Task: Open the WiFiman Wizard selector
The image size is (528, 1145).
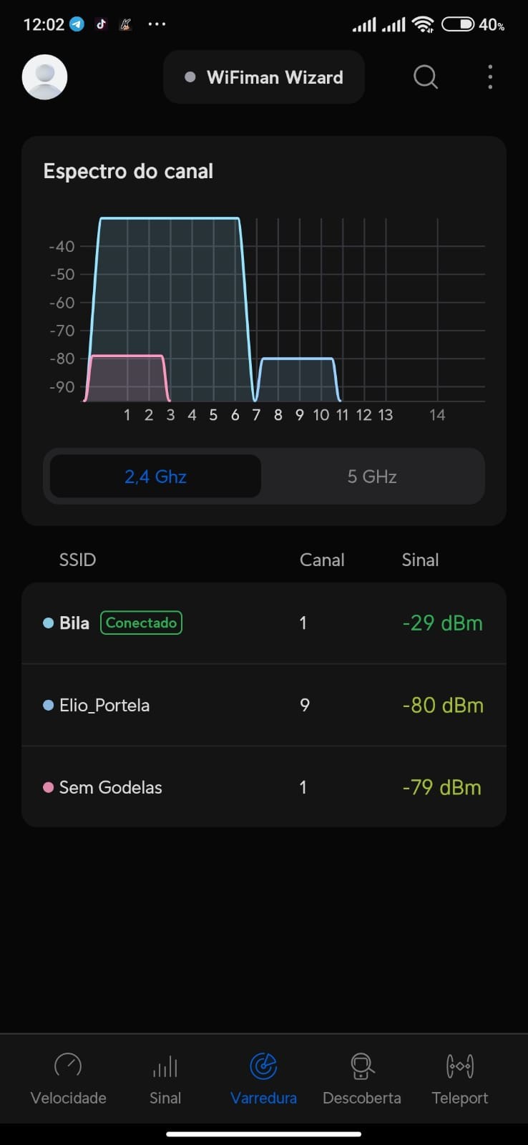Action: 264,77
